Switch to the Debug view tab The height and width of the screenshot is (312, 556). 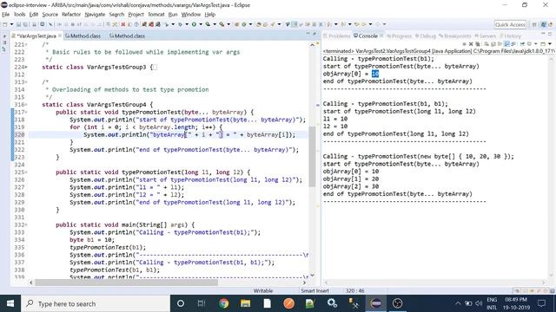coord(426,36)
